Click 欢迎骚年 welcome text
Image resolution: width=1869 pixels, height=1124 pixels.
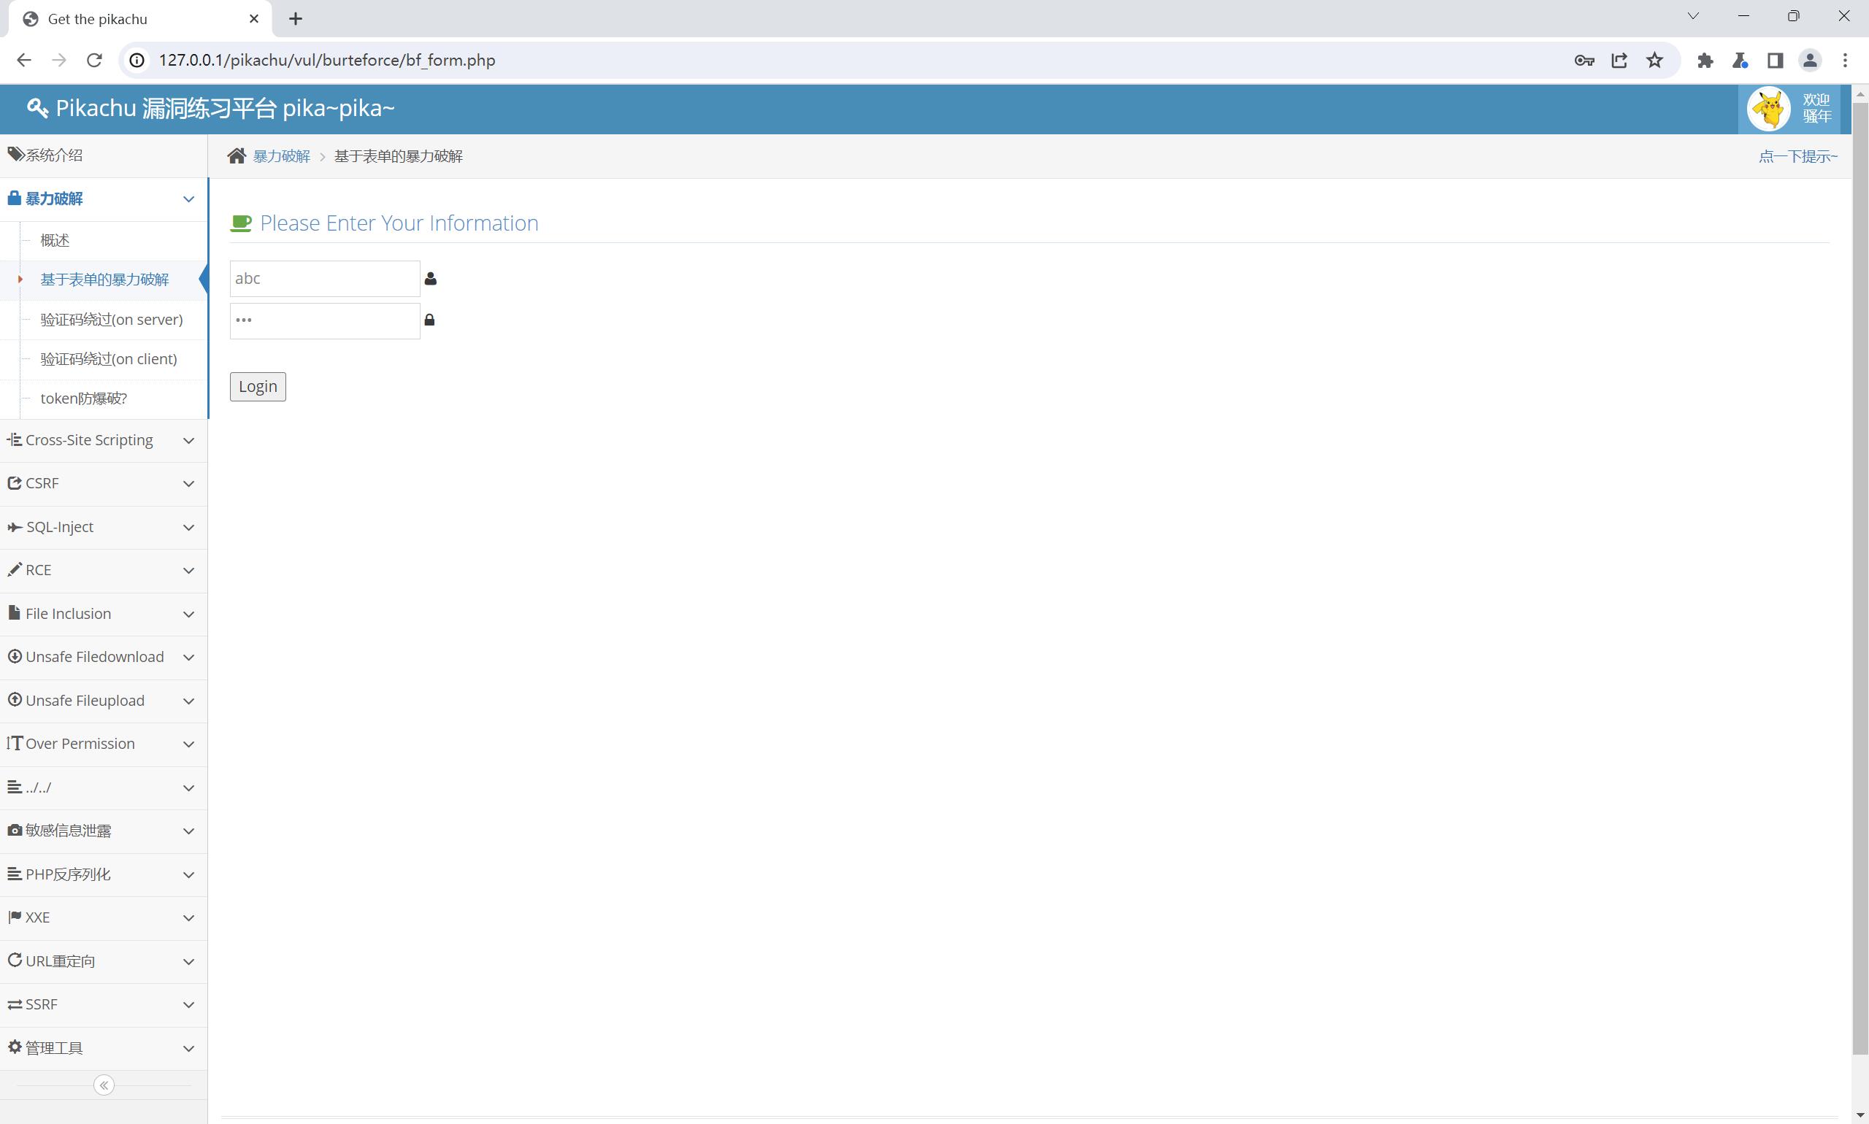click(1816, 108)
